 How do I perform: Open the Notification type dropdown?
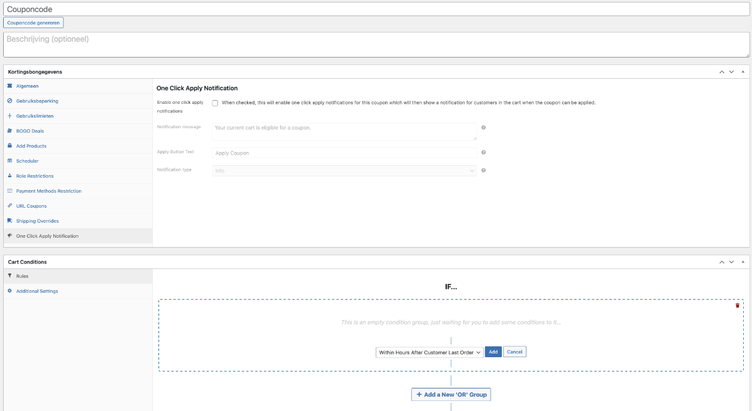[344, 170]
